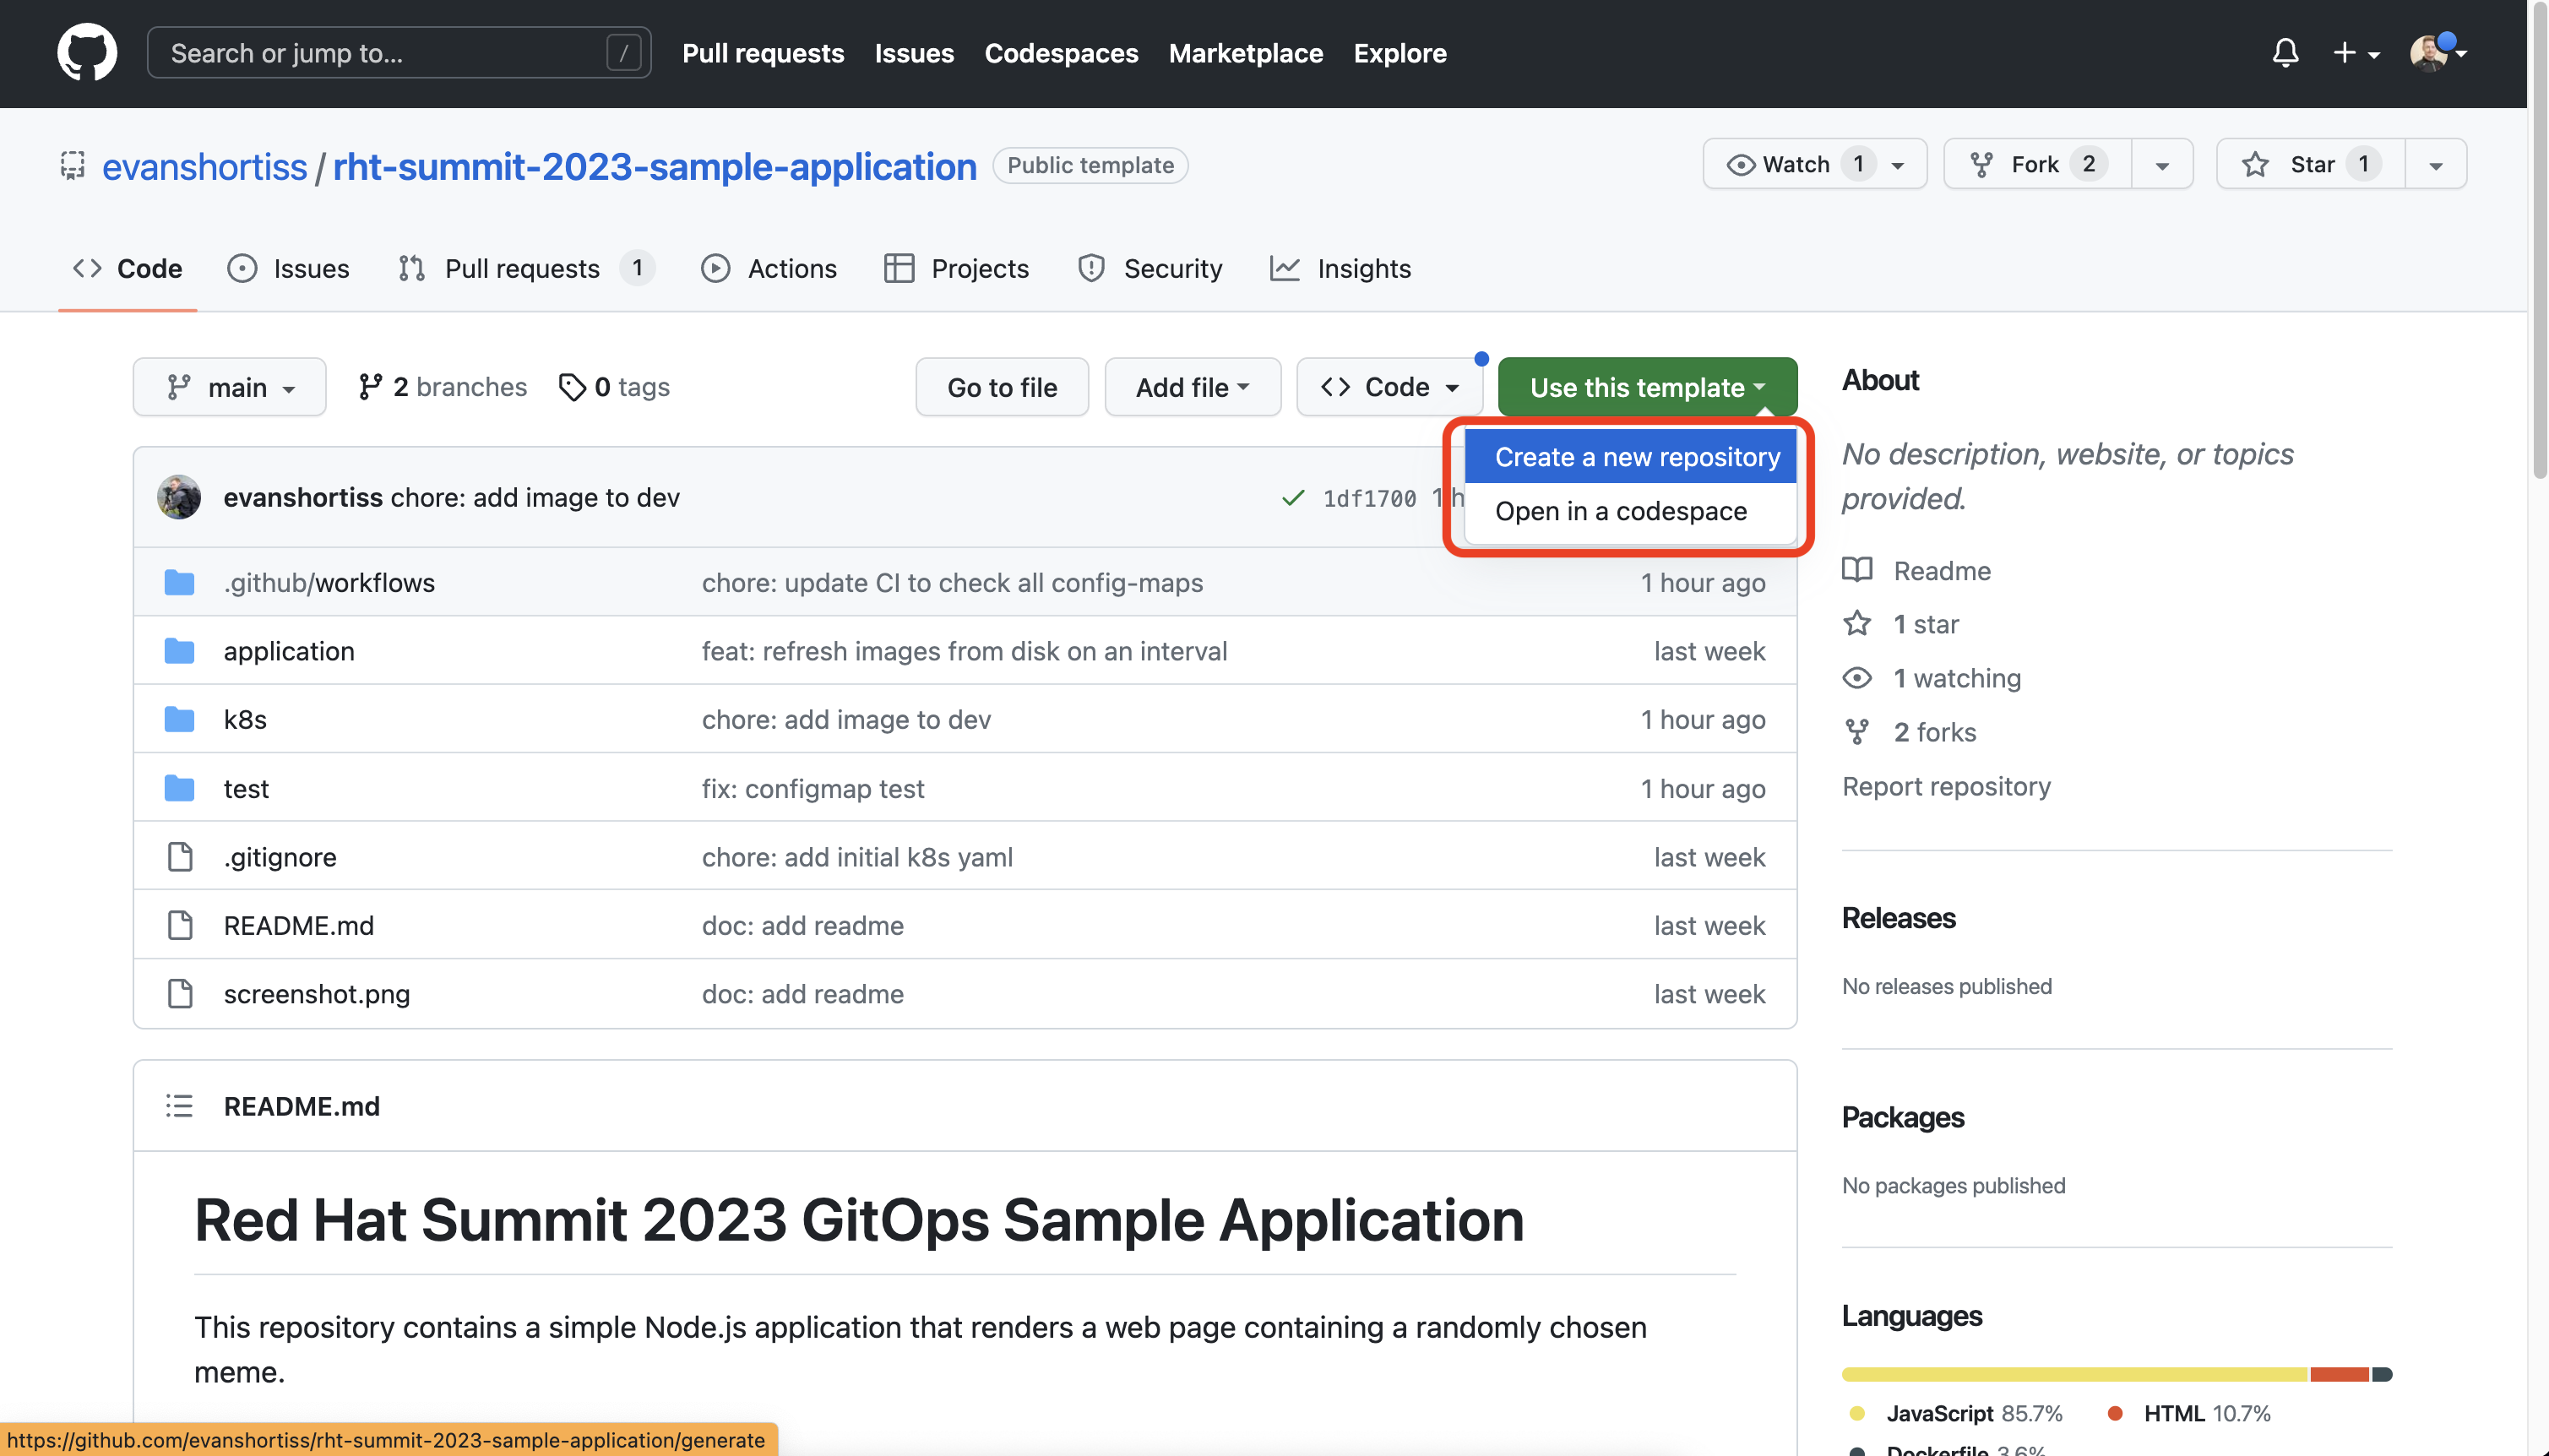Open the .gitignore file
Viewport: 2549px width, 1456px height.
280,857
